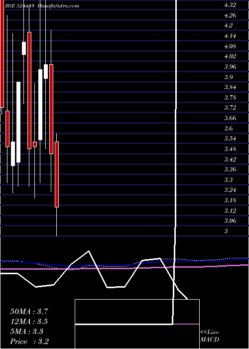
Task: Click the 3.9 price axis label
Action: pos(228,77)
